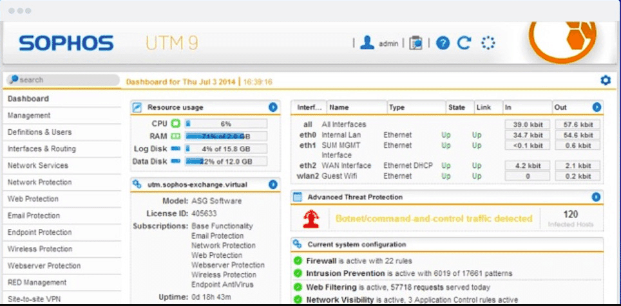Screen dimensions: 621x306
Task: Click green check next to Network Visibility
Action: (298, 300)
